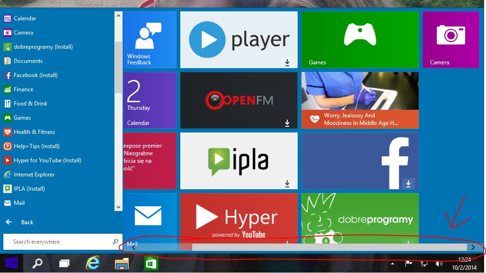Click download arrow on ipla tile
This screenshot has width=486, height=273.
point(287,184)
